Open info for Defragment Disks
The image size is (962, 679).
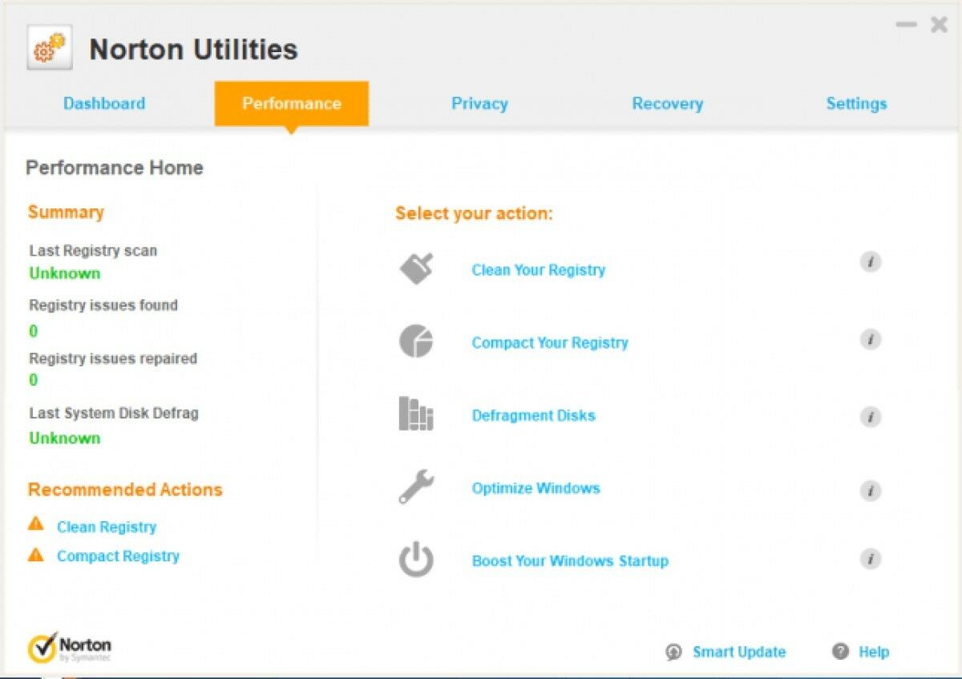coord(871,417)
